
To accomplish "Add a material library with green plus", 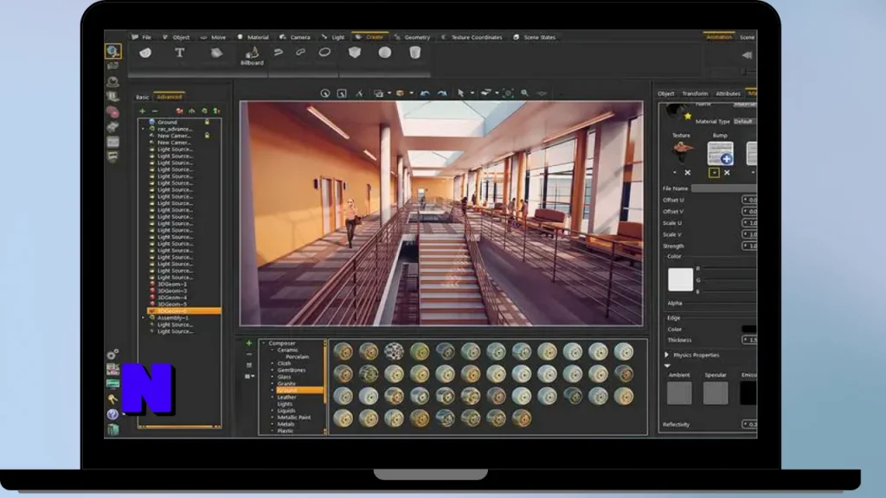I will [x=248, y=343].
